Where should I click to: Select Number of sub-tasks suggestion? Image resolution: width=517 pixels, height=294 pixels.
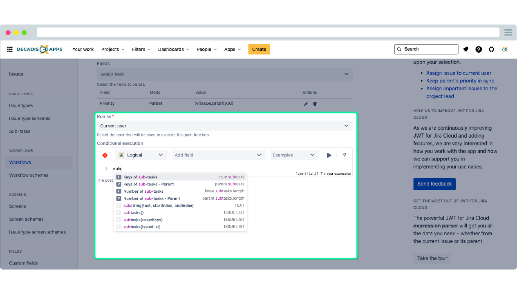click(x=180, y=191)
